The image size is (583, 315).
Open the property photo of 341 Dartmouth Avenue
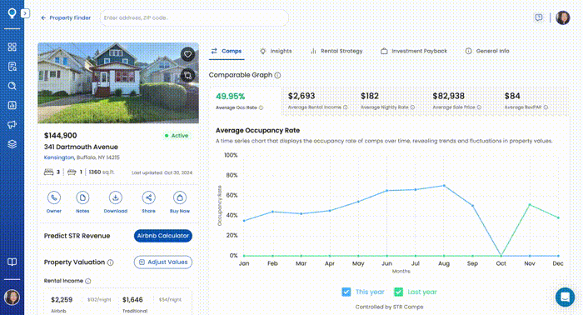point(118,83)
